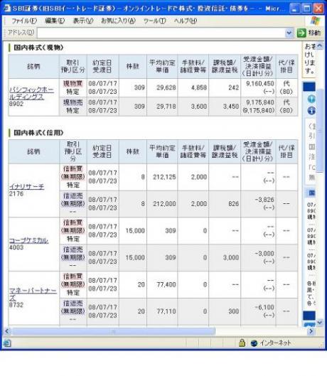The image size is (327, 376).
Task: Click the upper round blue icon in sidebar
Action: coord(311,99)
